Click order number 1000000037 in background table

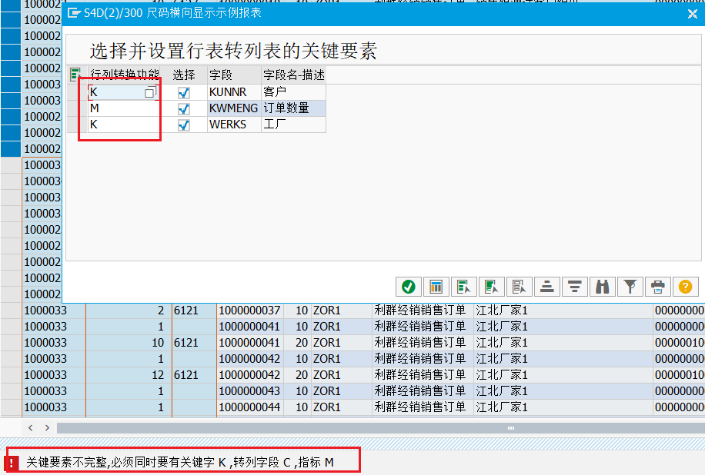coord(249,311)
